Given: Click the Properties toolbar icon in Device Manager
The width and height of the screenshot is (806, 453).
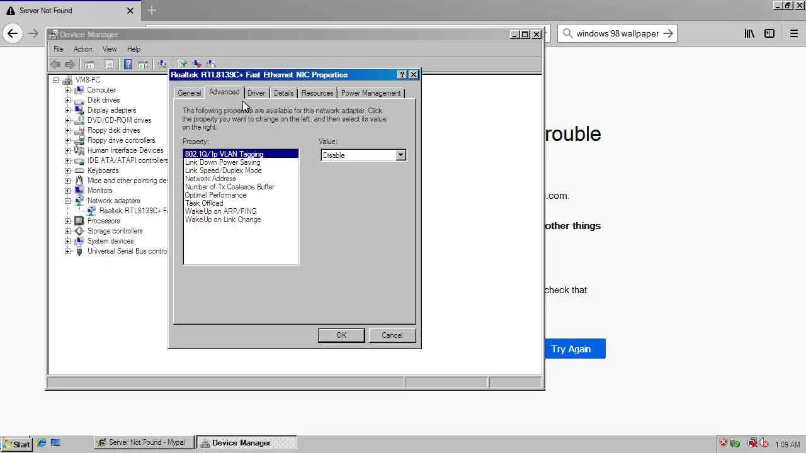Looking at the screenshot, I should [x=108, y=64].
